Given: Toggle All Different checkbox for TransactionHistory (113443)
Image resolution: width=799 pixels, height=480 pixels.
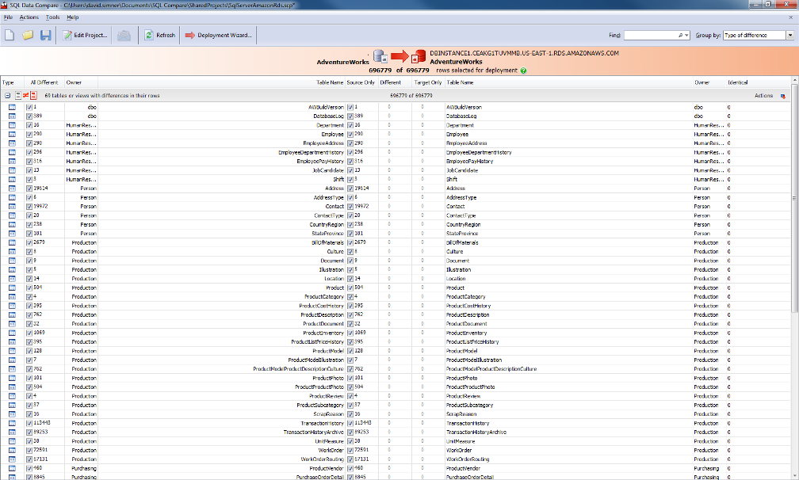Looking at the screenshot, I should pos(29,423).
